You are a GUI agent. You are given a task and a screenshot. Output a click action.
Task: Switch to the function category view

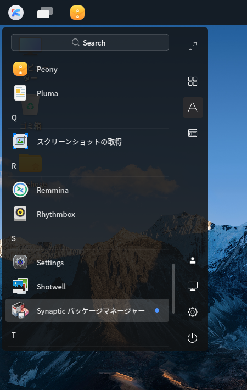(193, 133)
